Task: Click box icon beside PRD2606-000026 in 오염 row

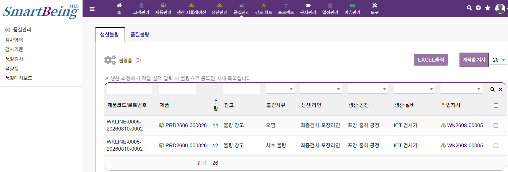Action: 161,125
